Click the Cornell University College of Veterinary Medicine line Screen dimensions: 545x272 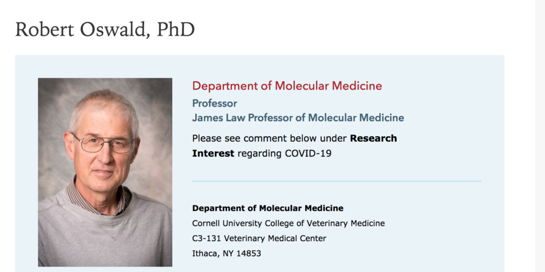[x=288, y=223]
